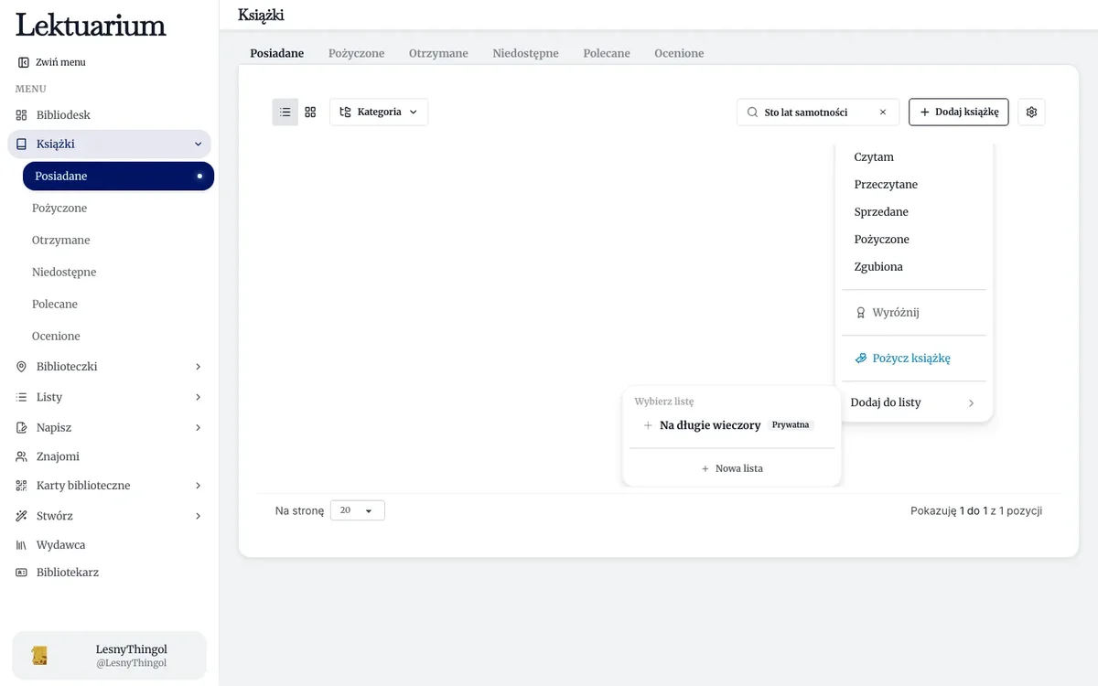Switch to grid view layout
This screenshot has width=1098, height=686.
[x=310, y=112]
